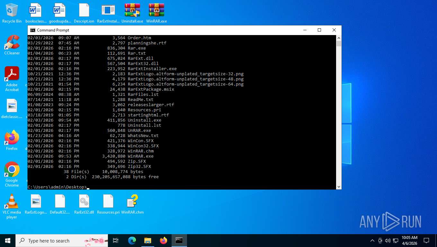This screenshot has height=247, width=437.
Task: Show hidden tray icons chevron
Action: (372, 241)
